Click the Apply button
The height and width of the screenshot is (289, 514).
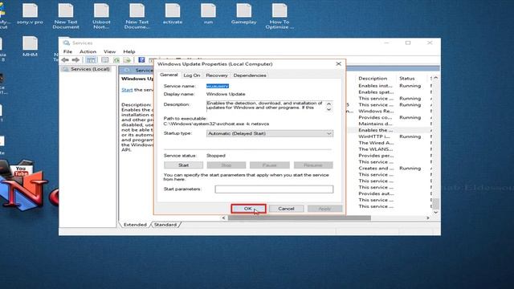pyautogui.click(x=324, y=209)
